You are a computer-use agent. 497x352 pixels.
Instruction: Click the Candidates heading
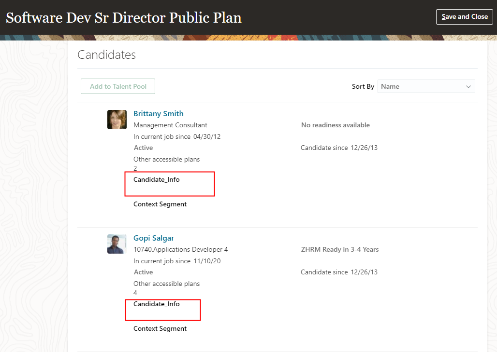point(106,55)
